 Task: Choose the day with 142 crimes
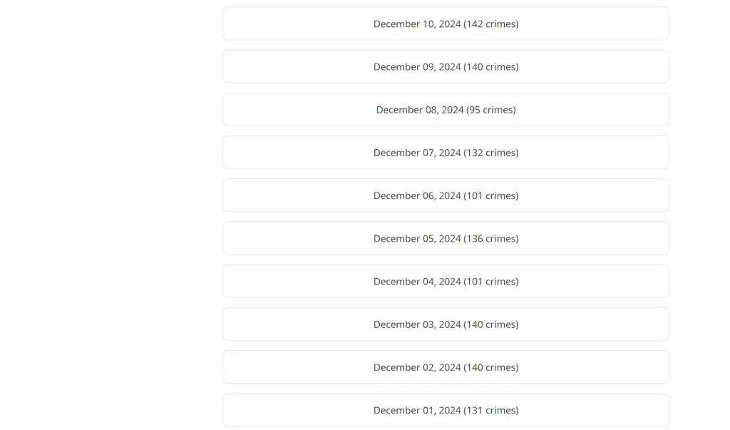(446, 24)
